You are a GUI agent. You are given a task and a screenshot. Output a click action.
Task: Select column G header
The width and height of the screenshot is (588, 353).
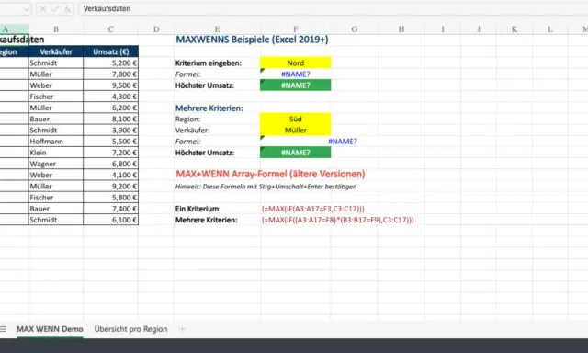point(355,29)
